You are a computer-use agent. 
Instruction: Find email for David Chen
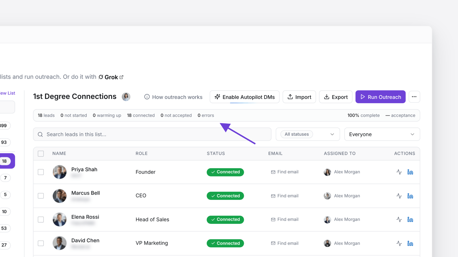coord(285,243)
